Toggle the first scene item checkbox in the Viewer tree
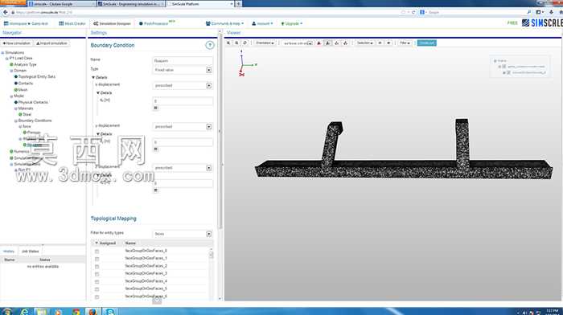 click(503, 67)
